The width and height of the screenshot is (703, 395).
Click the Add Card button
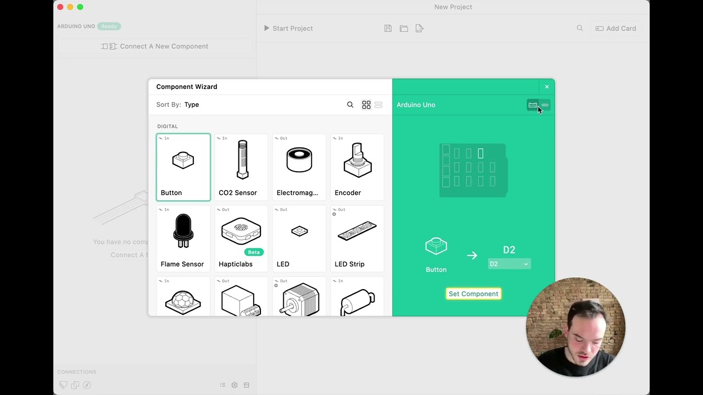pyautogui.click(x=616, y=29)
